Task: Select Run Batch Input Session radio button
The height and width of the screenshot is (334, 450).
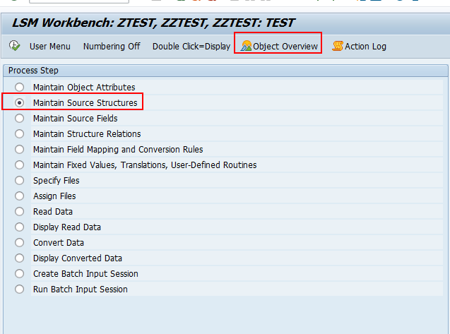Action: click(20, 289)
